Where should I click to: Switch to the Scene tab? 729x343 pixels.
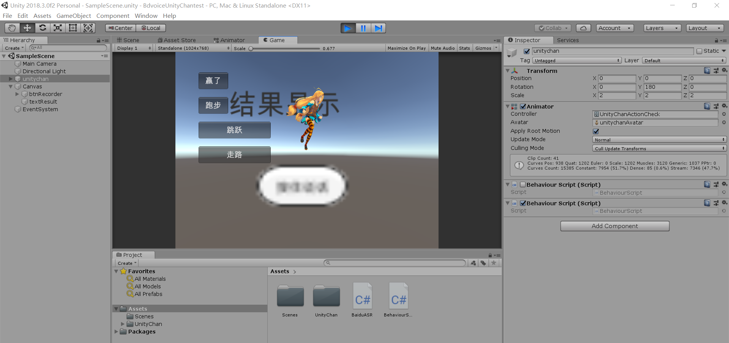[x=129, y=40]
